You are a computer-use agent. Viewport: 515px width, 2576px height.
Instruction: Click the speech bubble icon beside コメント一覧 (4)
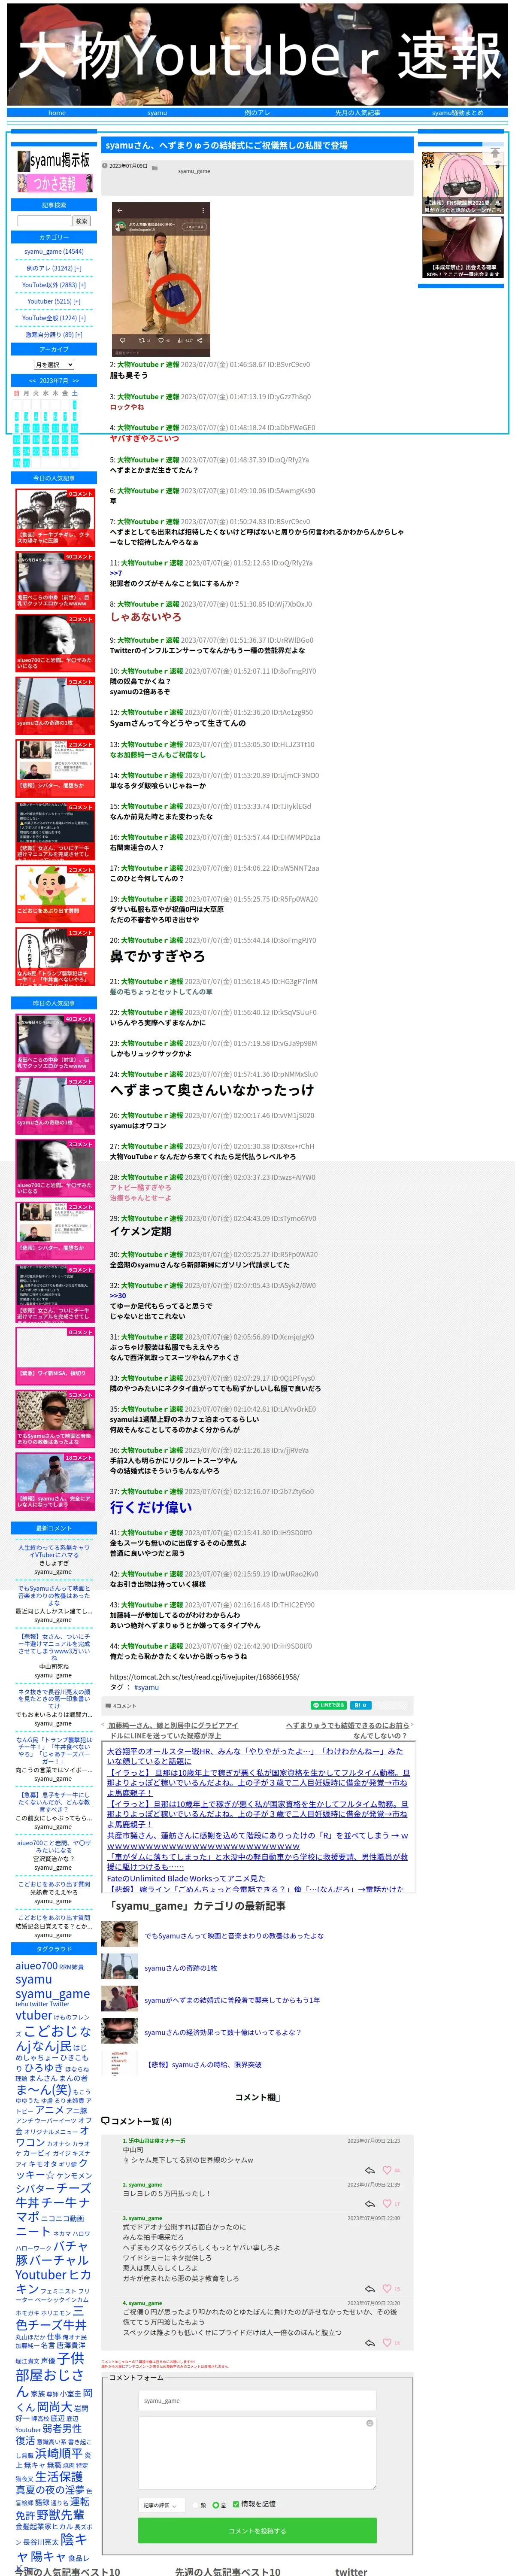(105, 2121)
